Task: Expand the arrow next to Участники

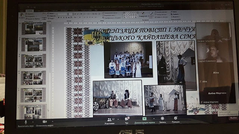Action: tap(118, 119)
